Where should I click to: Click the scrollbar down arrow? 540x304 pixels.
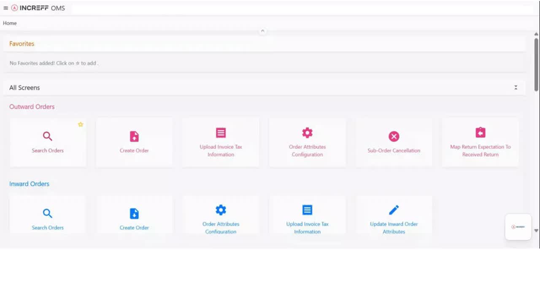point(536,231)
